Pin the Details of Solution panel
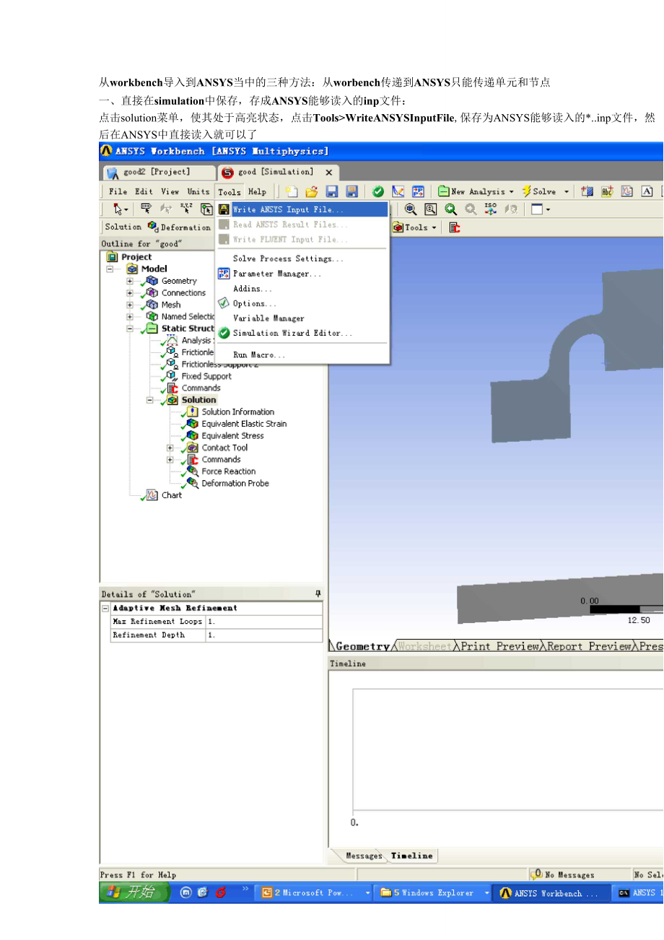Viewport: 664px width, 940px height. (318, 593)
